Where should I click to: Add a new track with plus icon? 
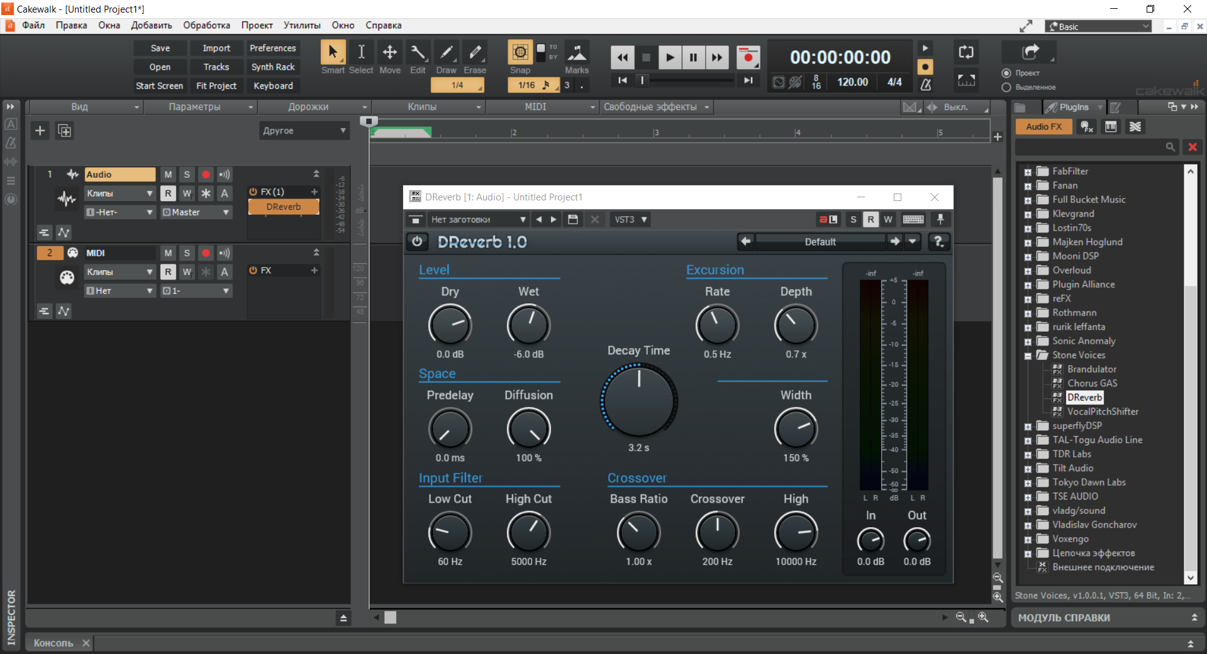pyautogui.click(x=40, y=131)
